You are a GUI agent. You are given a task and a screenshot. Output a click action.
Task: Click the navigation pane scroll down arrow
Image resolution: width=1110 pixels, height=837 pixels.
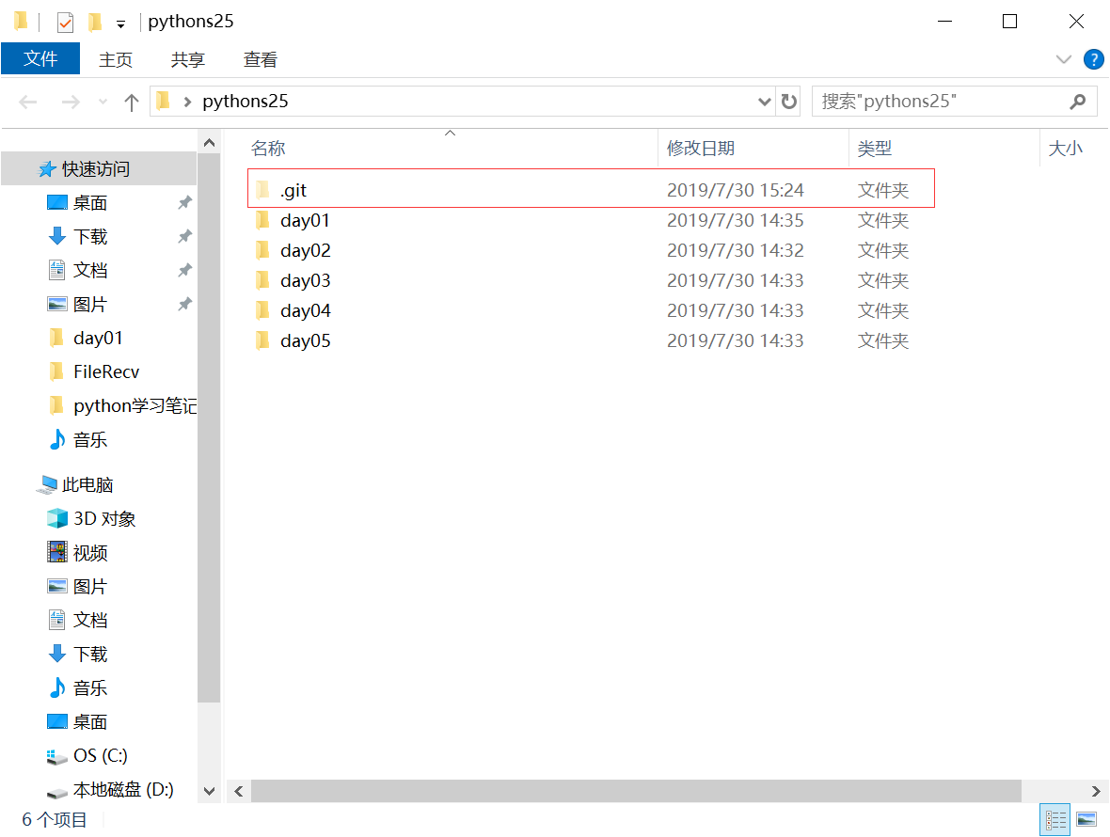tap(209, 791)
